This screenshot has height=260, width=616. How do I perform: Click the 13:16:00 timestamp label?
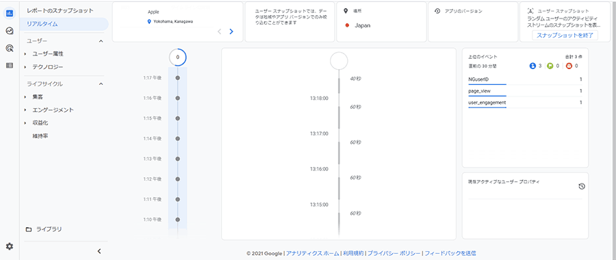tap(318, 169)
